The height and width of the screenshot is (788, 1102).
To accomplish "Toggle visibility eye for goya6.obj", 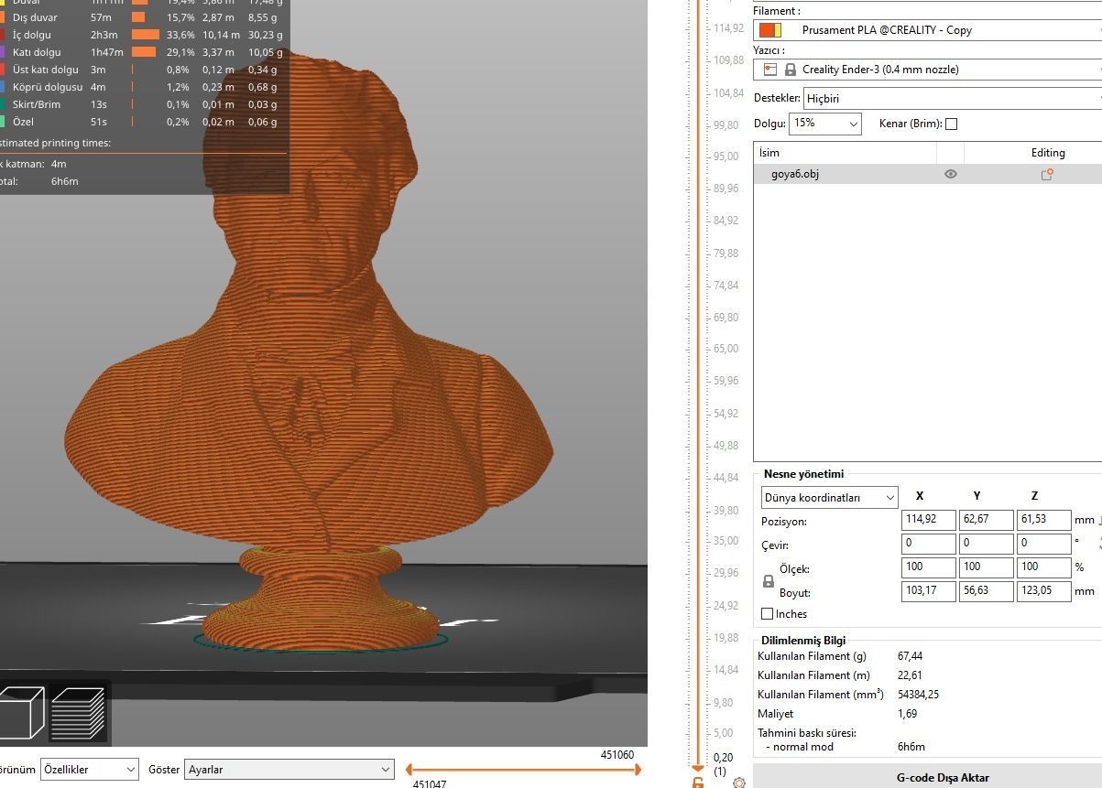I will point(950,174).
